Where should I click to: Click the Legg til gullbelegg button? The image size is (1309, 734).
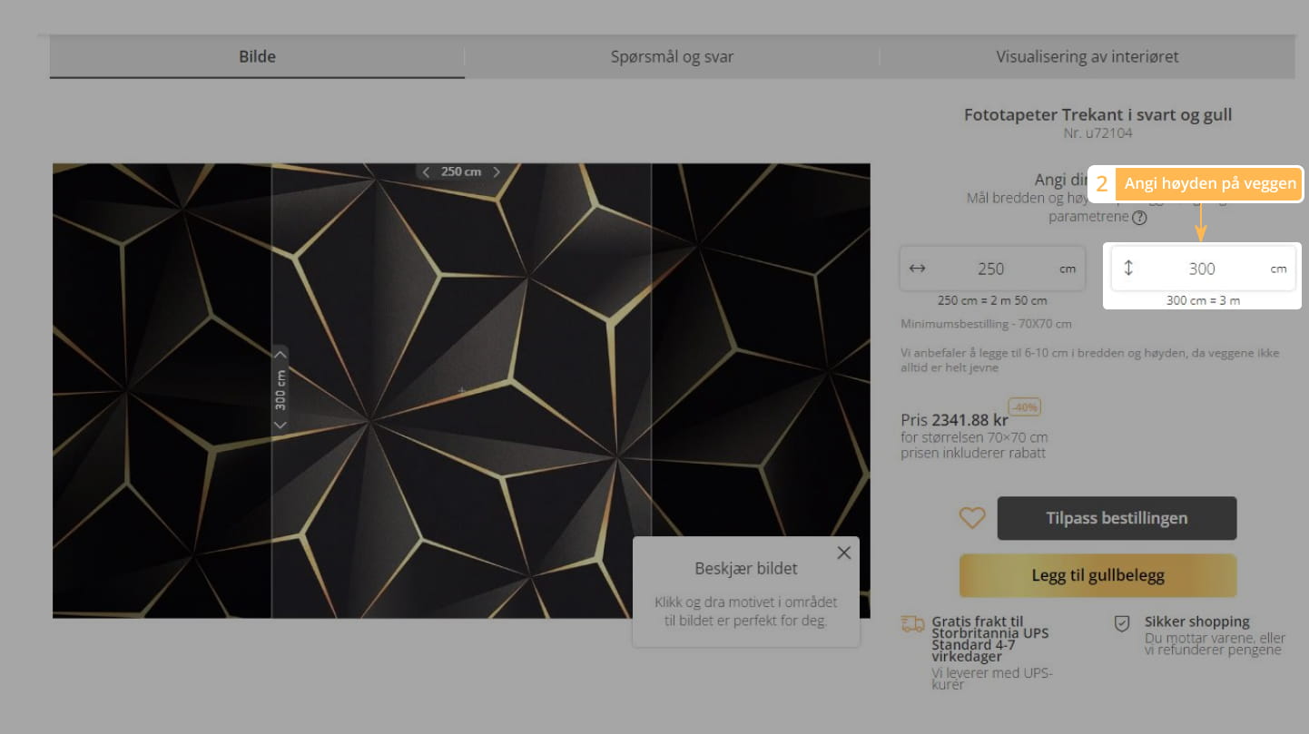point(1097,575)
